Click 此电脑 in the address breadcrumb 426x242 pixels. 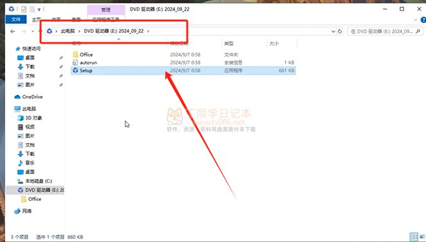click(68, 31)
